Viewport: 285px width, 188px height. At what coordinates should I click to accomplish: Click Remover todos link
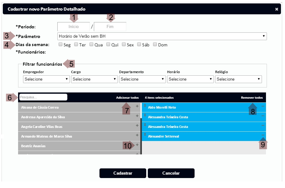[x=252, y=97]
